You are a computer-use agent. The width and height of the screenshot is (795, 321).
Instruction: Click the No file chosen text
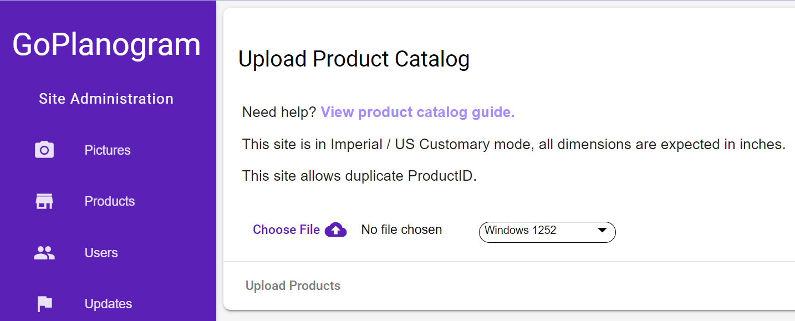click(x=401, y=230)
